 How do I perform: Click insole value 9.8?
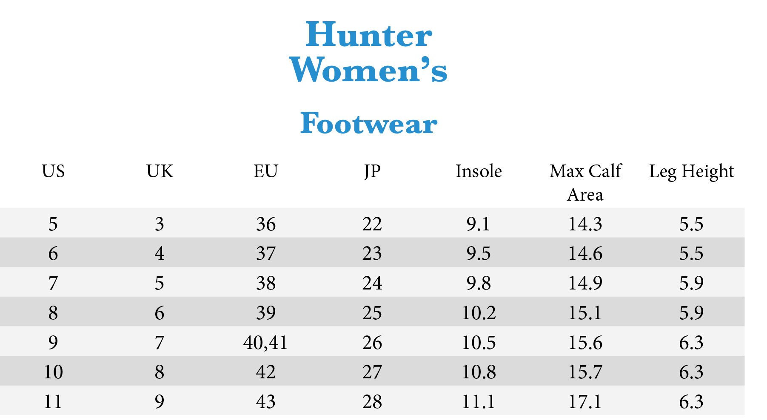[x=479, y=283]
